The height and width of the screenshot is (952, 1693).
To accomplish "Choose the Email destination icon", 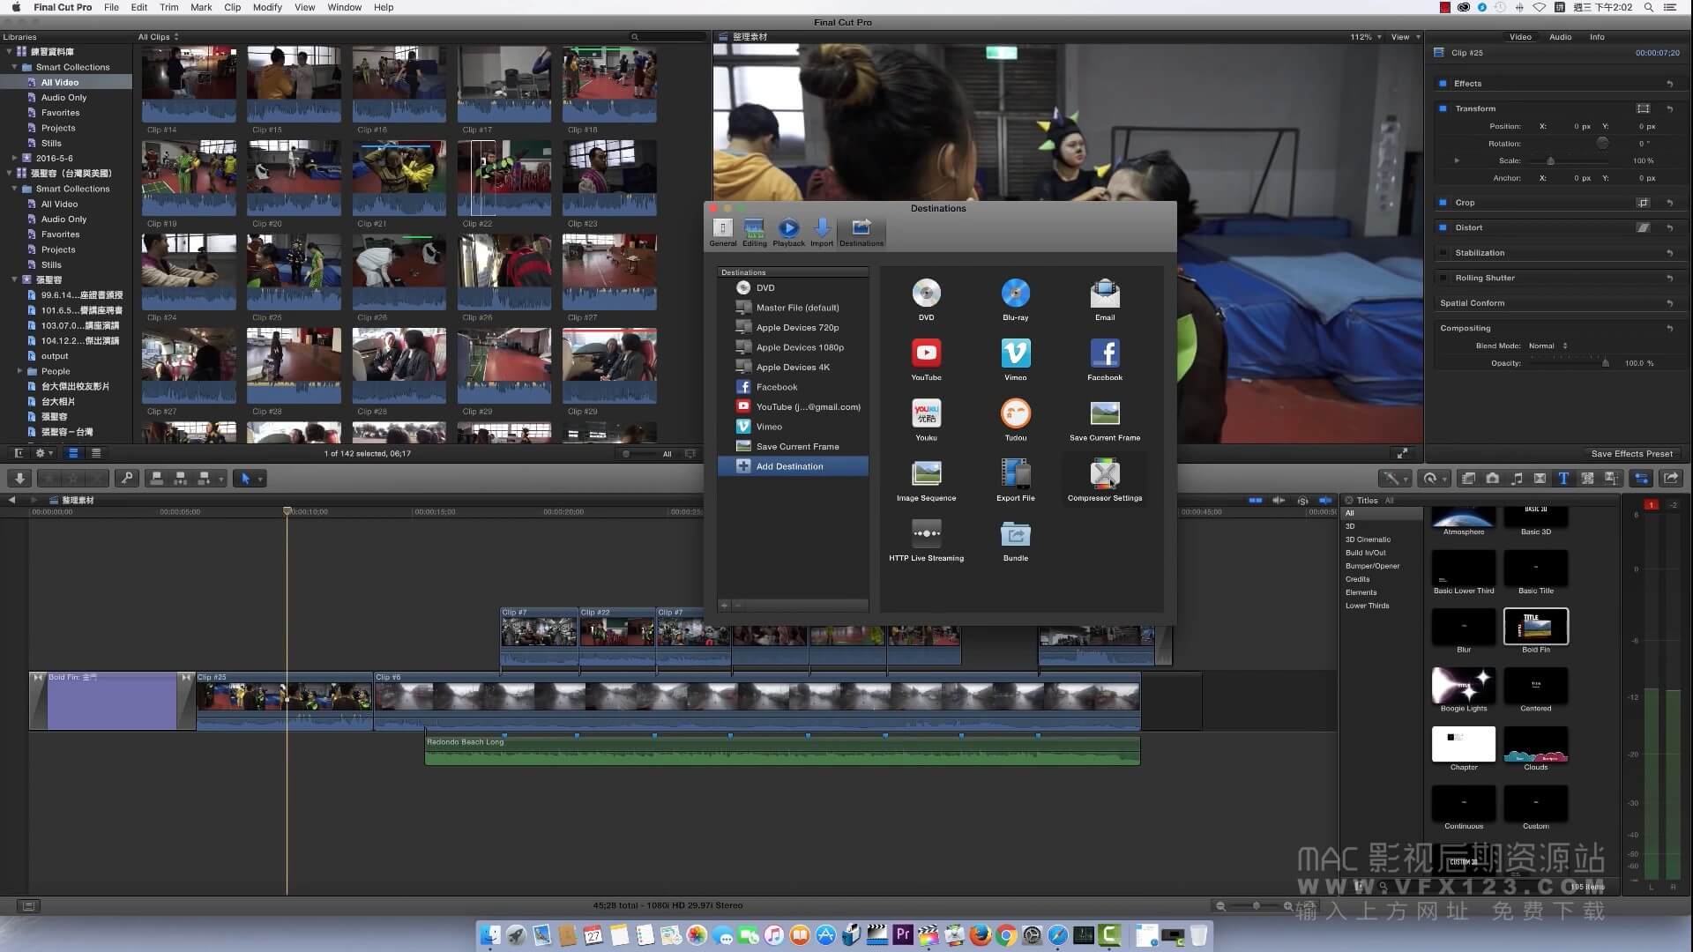I will [1104, 293].
